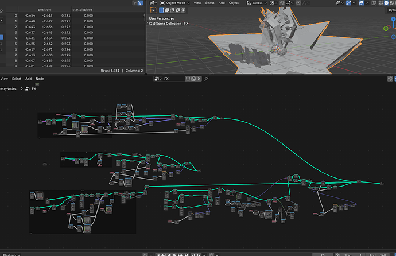Open the 3D viewport editor type menu
The height and width of the screenshot is (256, 396).
153,3
